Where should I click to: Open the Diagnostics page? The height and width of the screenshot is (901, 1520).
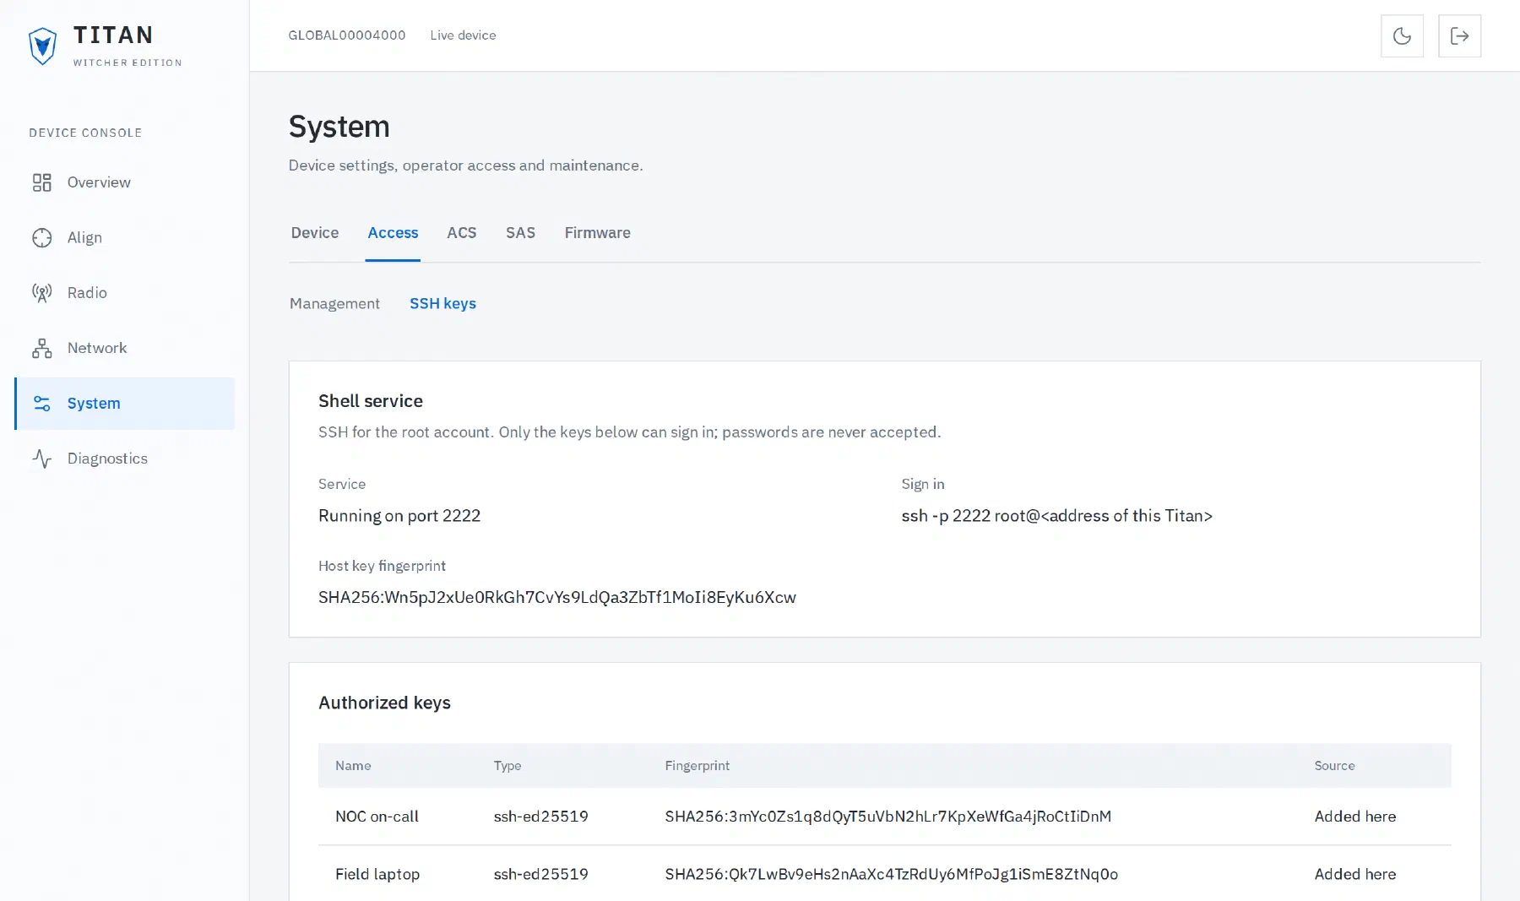(x=124, y=459)
